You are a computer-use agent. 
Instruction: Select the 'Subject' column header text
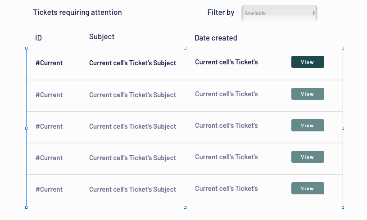[x=102, y=37]
